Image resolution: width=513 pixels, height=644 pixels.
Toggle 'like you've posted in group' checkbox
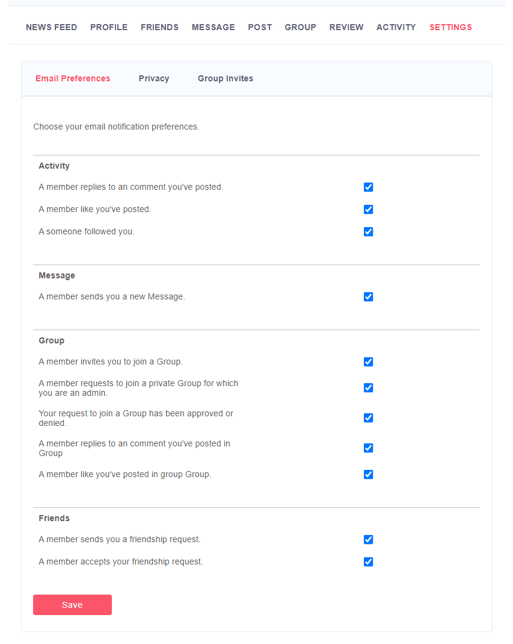pos(368,475)
